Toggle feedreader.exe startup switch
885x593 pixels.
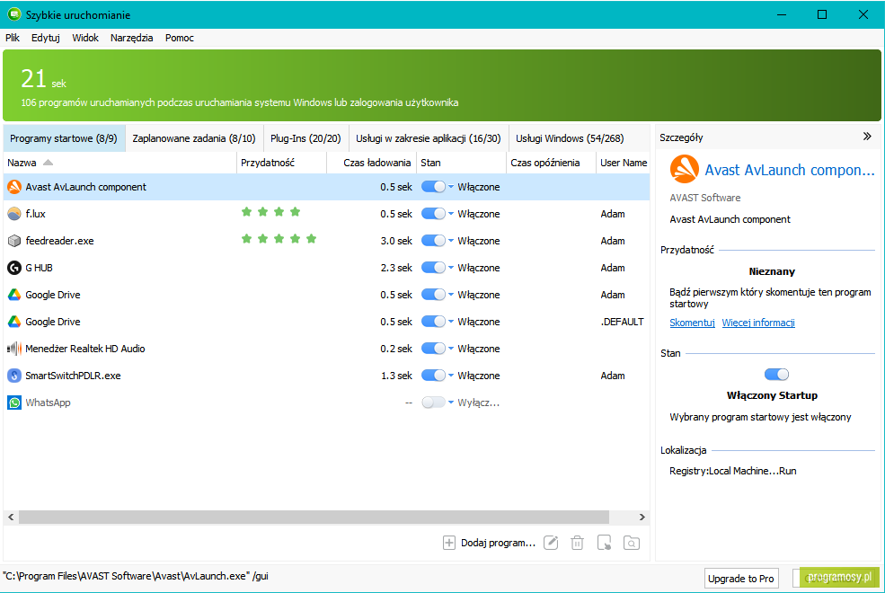pyautogui.click(x=433, y=241)
